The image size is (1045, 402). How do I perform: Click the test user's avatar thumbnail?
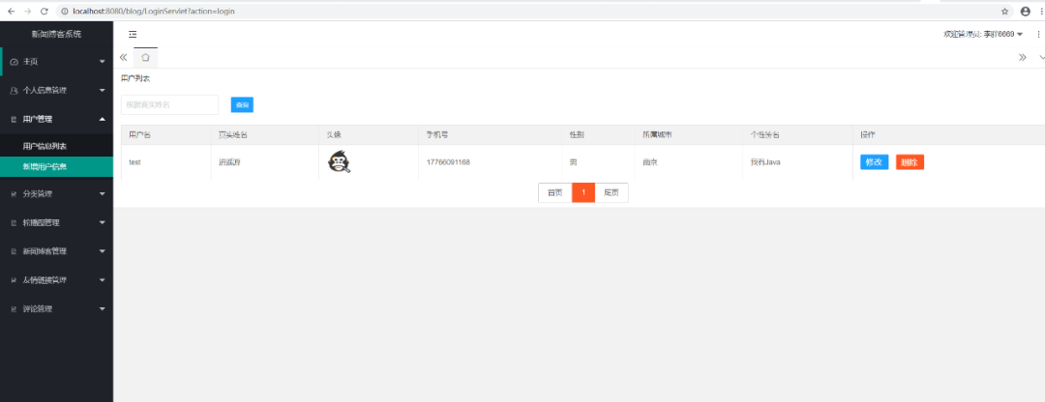tap(339, 162)
